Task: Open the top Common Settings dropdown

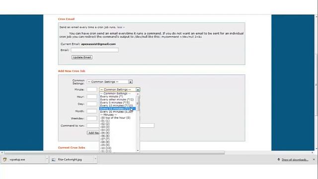Action: (x=110, y=82)
